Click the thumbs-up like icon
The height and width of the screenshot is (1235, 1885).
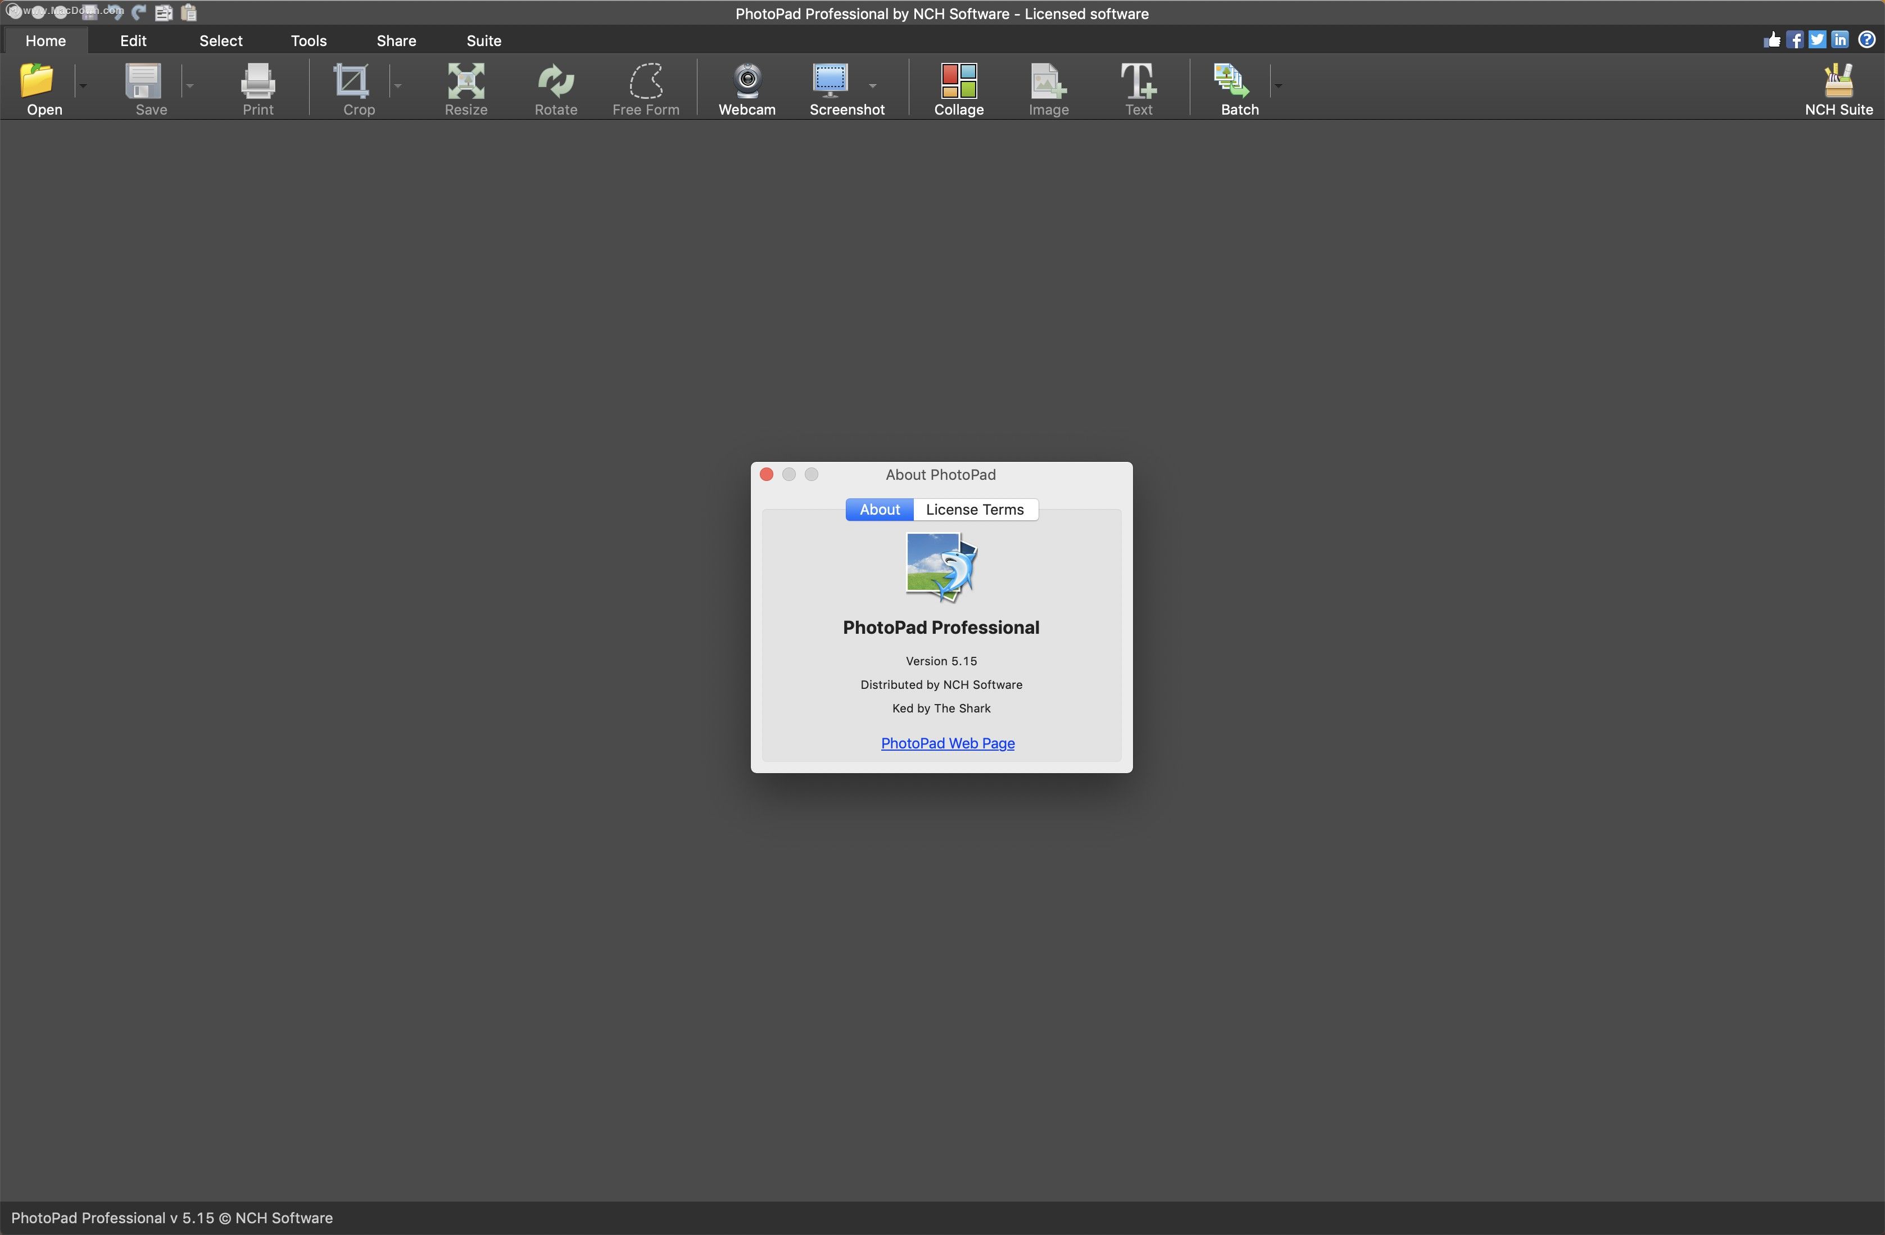1771,39
